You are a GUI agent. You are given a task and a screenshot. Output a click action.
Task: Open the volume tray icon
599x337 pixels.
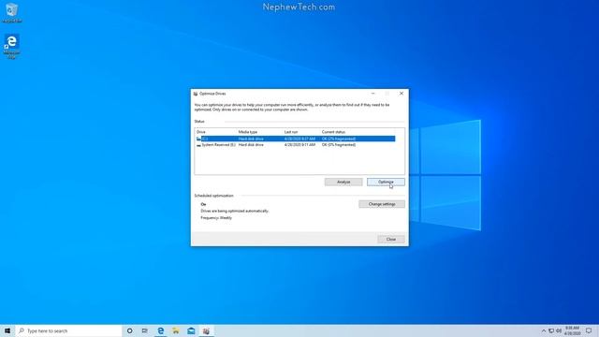pyautogui.click(x=559, y=330)
